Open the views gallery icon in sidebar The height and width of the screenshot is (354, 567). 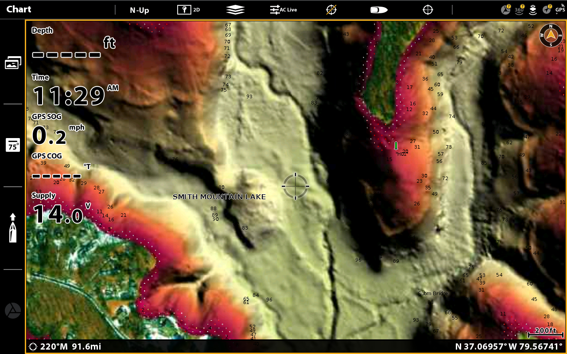click(x=13, y=63)
